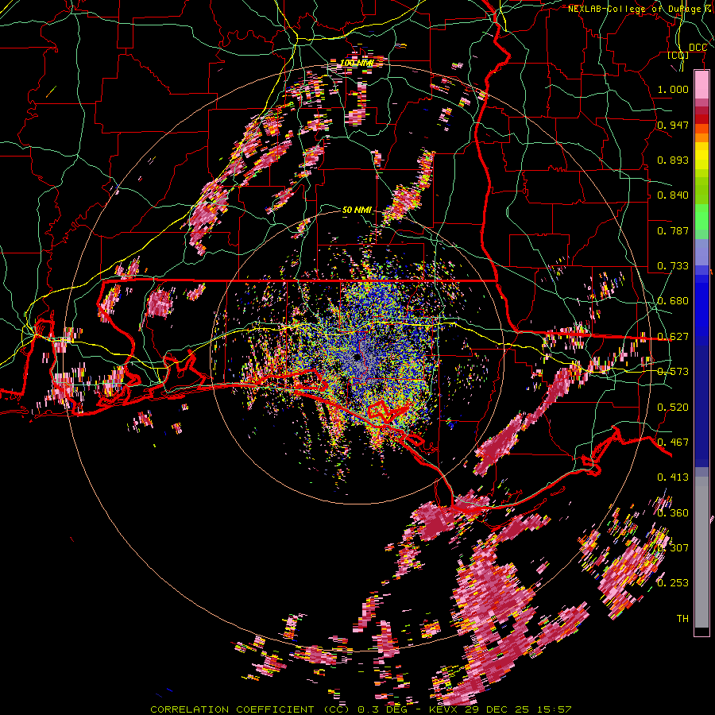This screenshot has height=715, width=715.
Task: Click the 0.680 scale value
Action: pyautogui.click(x=673, y=301)
